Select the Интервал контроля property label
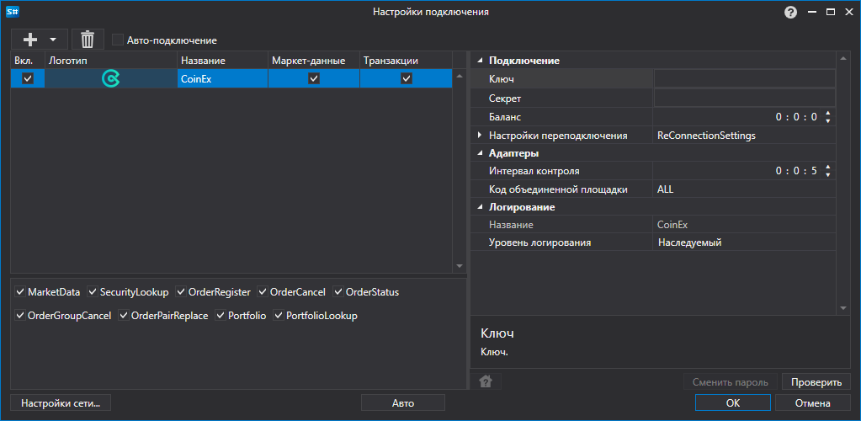 (534, 171)
